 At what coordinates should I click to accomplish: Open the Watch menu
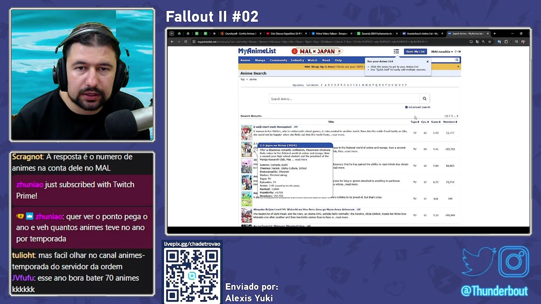pyautogui.click(x=312, y=60)
